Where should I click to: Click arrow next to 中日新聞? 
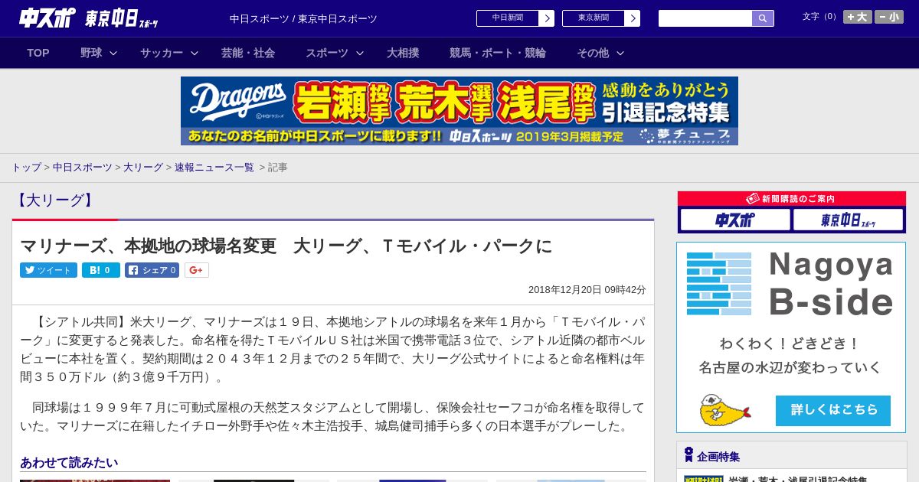coord(547,18)
